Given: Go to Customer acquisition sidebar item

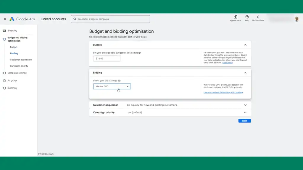Looking at the screenshot, I should pyautogui.click(x=21, y=60).
